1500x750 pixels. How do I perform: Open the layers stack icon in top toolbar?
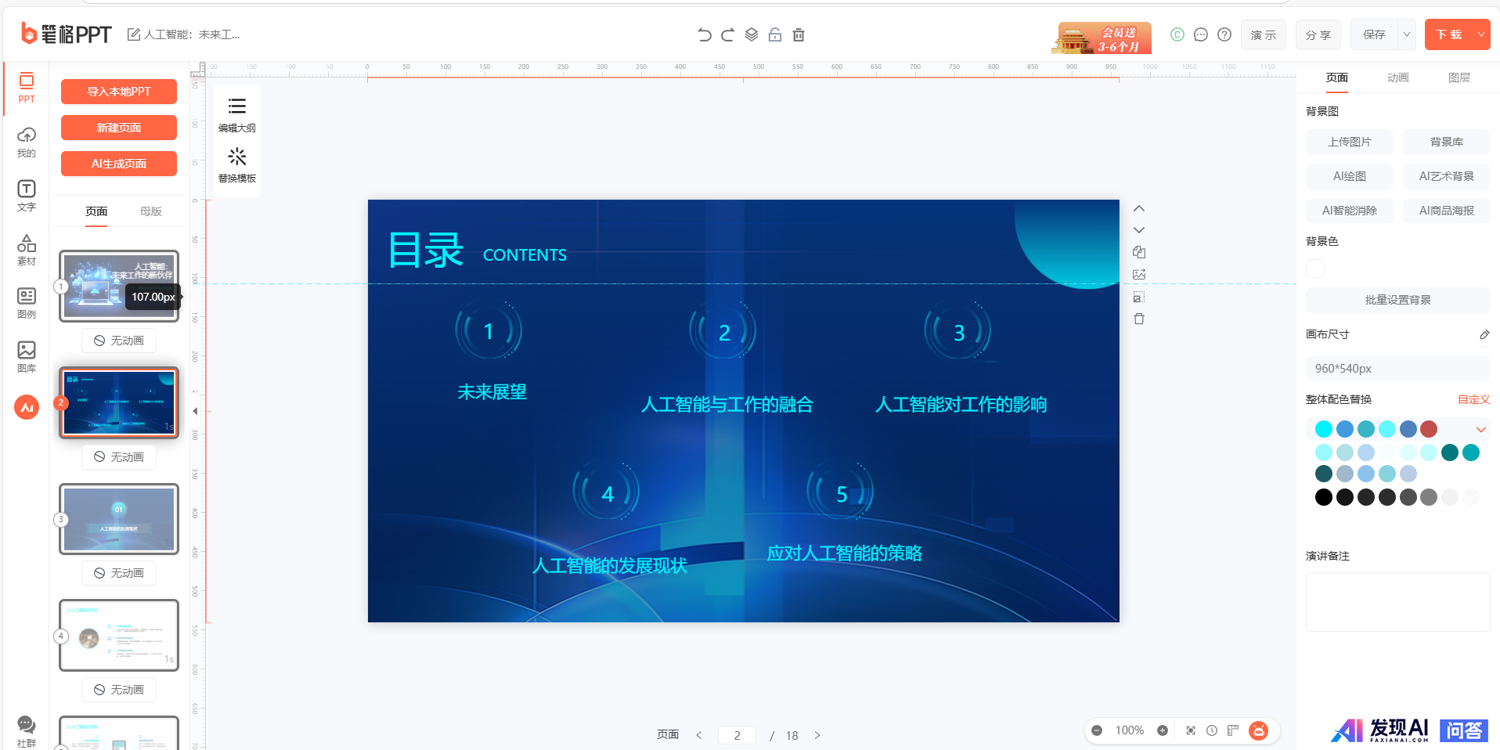click(752, 34)
